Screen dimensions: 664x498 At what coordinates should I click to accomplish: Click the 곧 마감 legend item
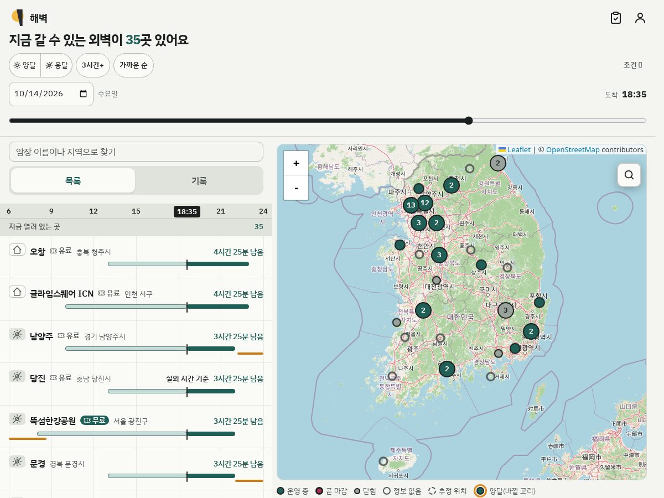pyautogui.click(x=331, y=491)
